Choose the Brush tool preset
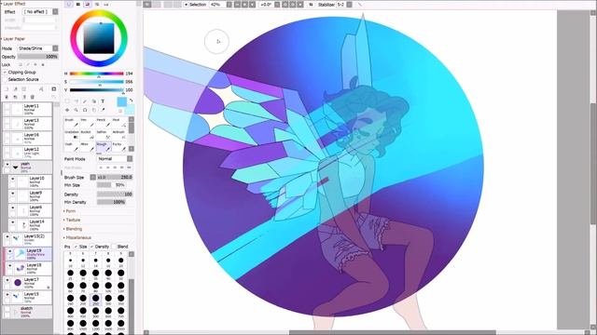This screenshot has height=335, width=597. (x=72, y=123)
